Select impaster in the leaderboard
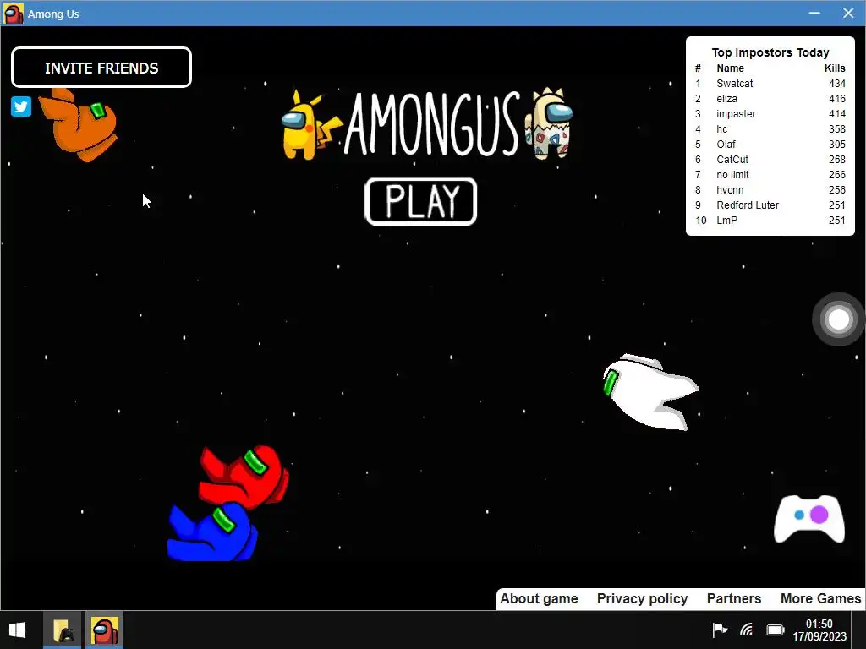 (x=736, y=114)
